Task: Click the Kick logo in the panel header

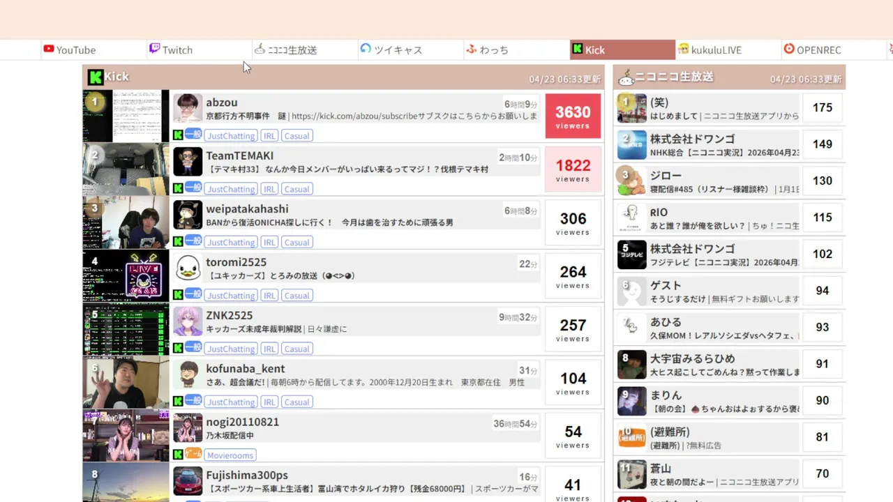Action: pos(96,77)
